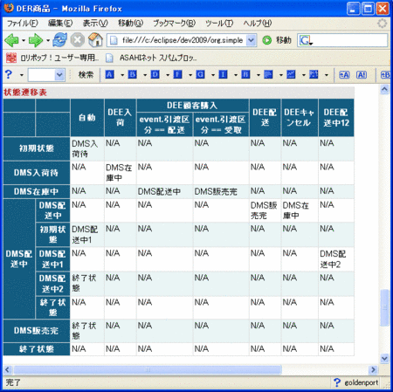Screen dimensions: 393x392
Task: Open the ファイル(F) menu
Action: pos(22,23)
